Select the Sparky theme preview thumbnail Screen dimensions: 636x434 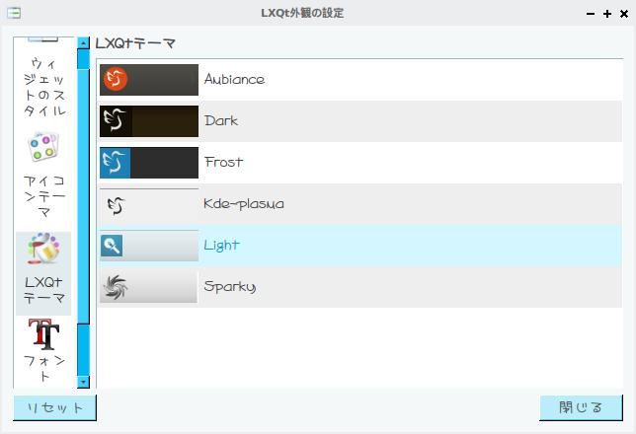coord(149,287)
